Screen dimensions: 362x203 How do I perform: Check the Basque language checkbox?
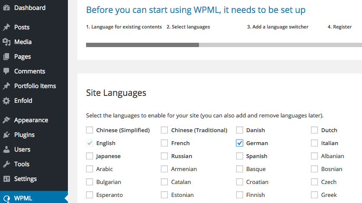coord(240,169)
